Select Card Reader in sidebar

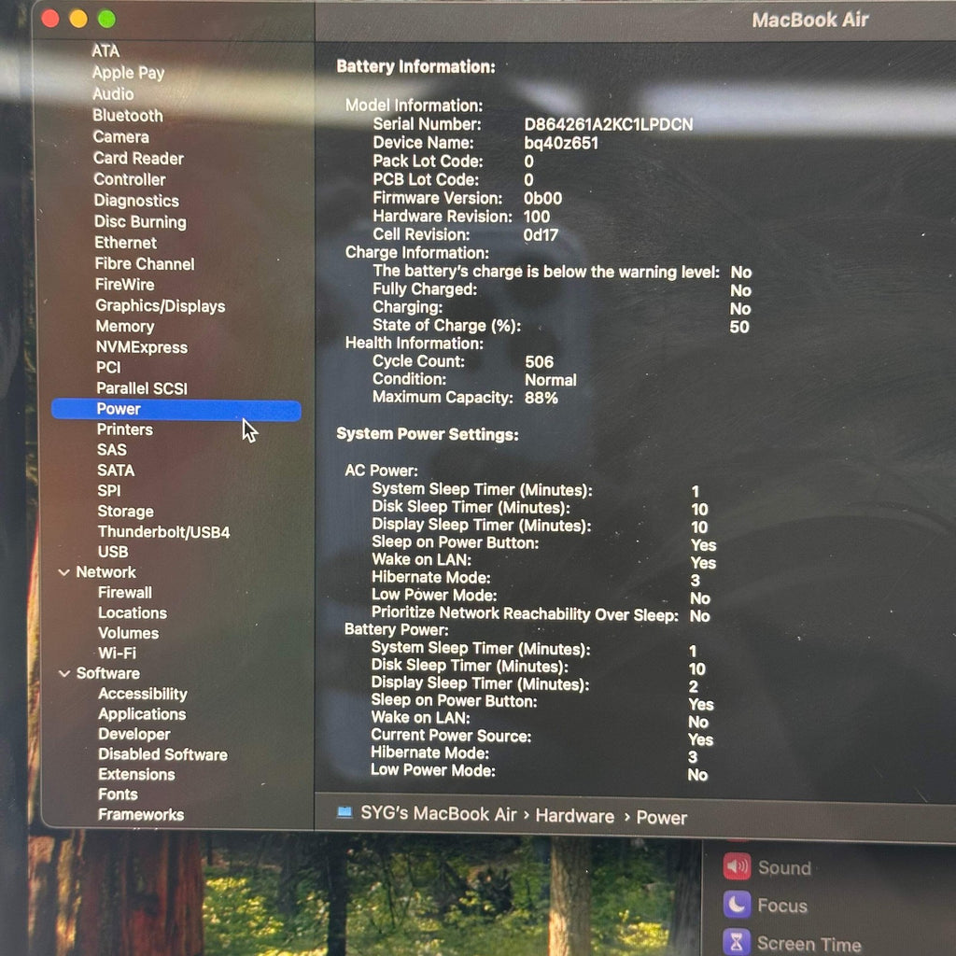pyautogui.click(x=138, y=158)
